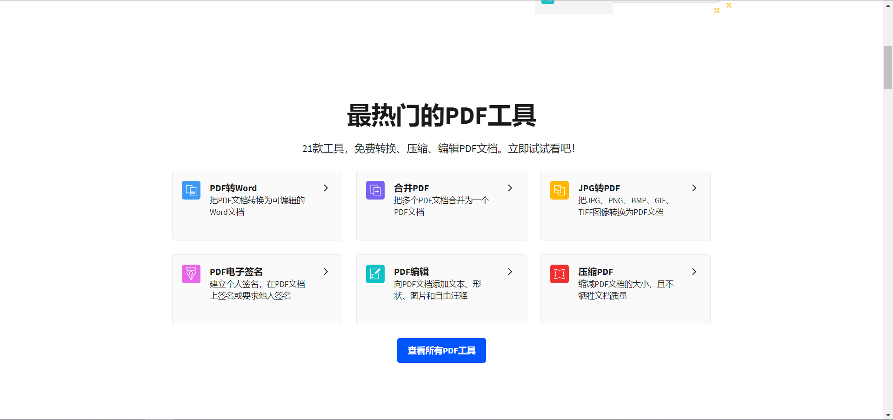The image size is (893, 420).
Task: Select the 压缩PDF tool icon
Action: pos(559,274)
